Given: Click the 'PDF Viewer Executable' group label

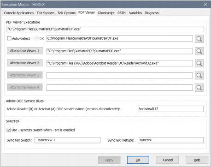Looking at the screenshot, I should coord(23,22).
